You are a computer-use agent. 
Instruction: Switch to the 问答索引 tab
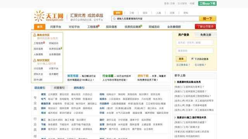[x=59, y=88]
